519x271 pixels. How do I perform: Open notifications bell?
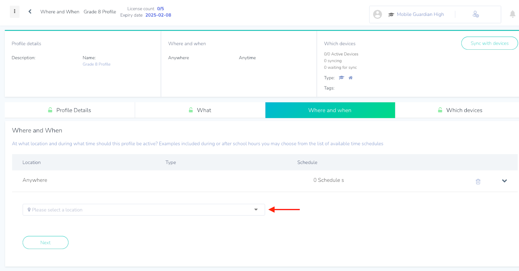(x=513, y=14)
